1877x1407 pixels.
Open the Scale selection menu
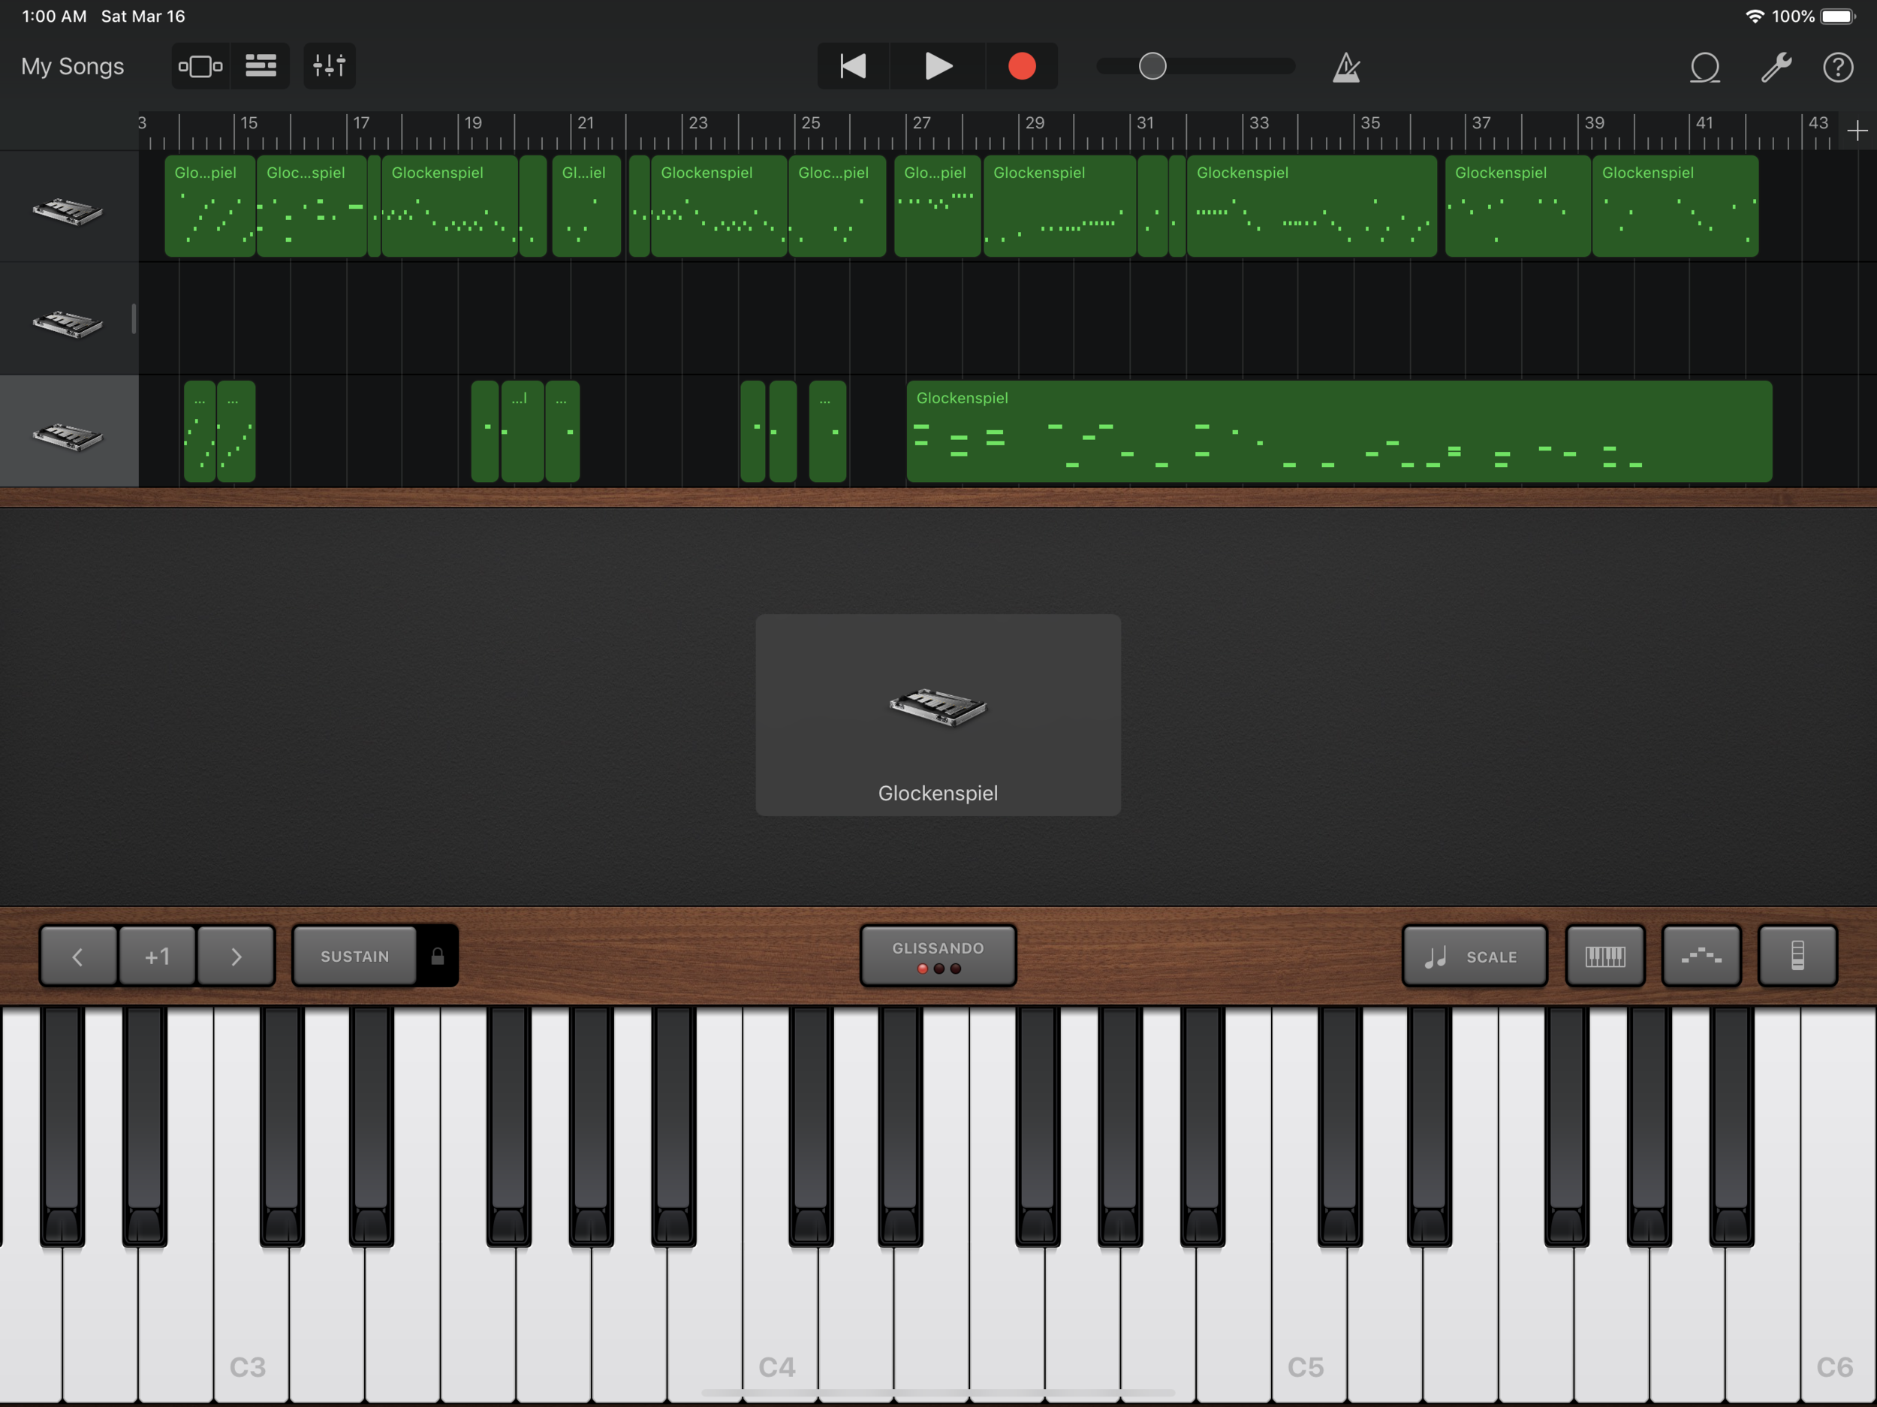(x=1474, y=957)
